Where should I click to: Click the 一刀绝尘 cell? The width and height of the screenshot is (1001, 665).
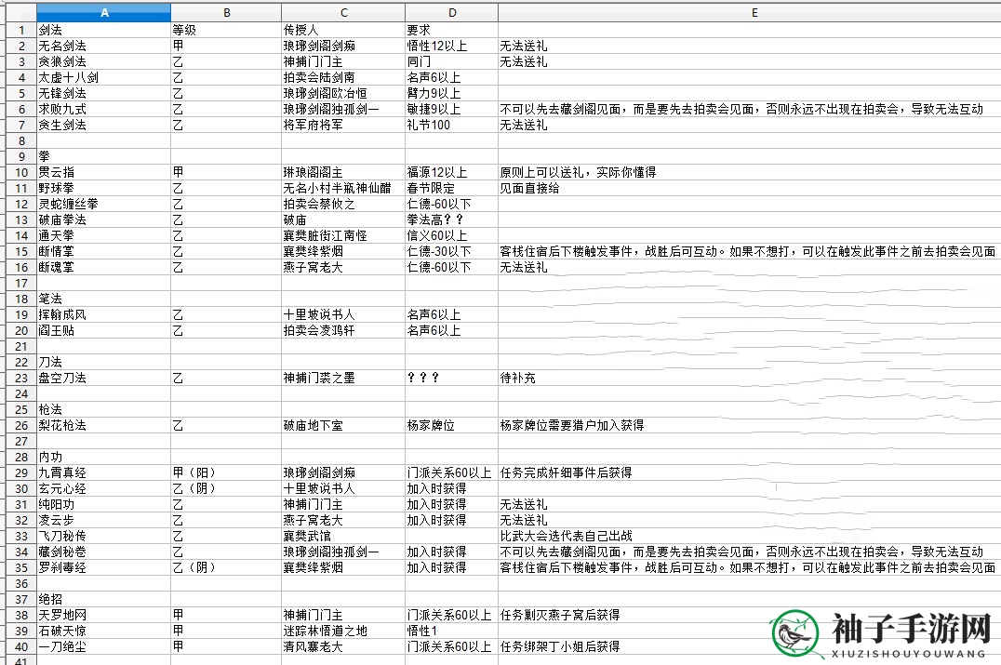(103, 647)
